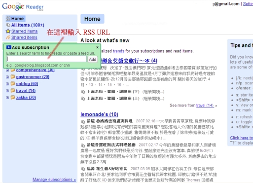Expand the onblog folder
This screenshot has width=253, height=183.
click(7, 84)
